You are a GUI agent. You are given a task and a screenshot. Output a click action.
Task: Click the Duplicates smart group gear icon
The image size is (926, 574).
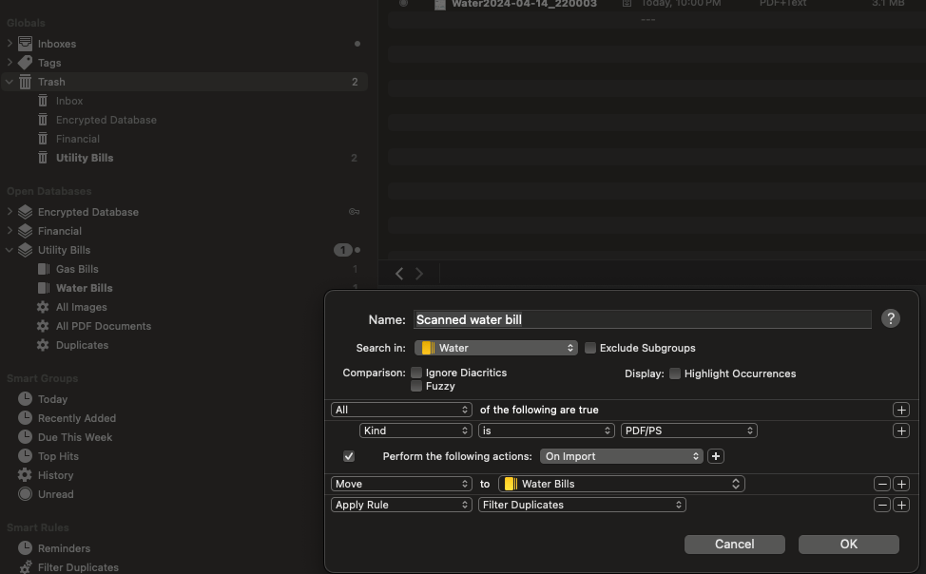click(x=43, y=344)
